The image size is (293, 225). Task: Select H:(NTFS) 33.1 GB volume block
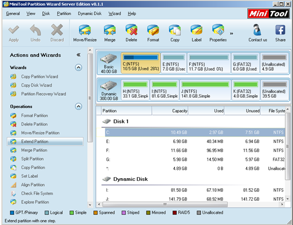click(135, 90)
